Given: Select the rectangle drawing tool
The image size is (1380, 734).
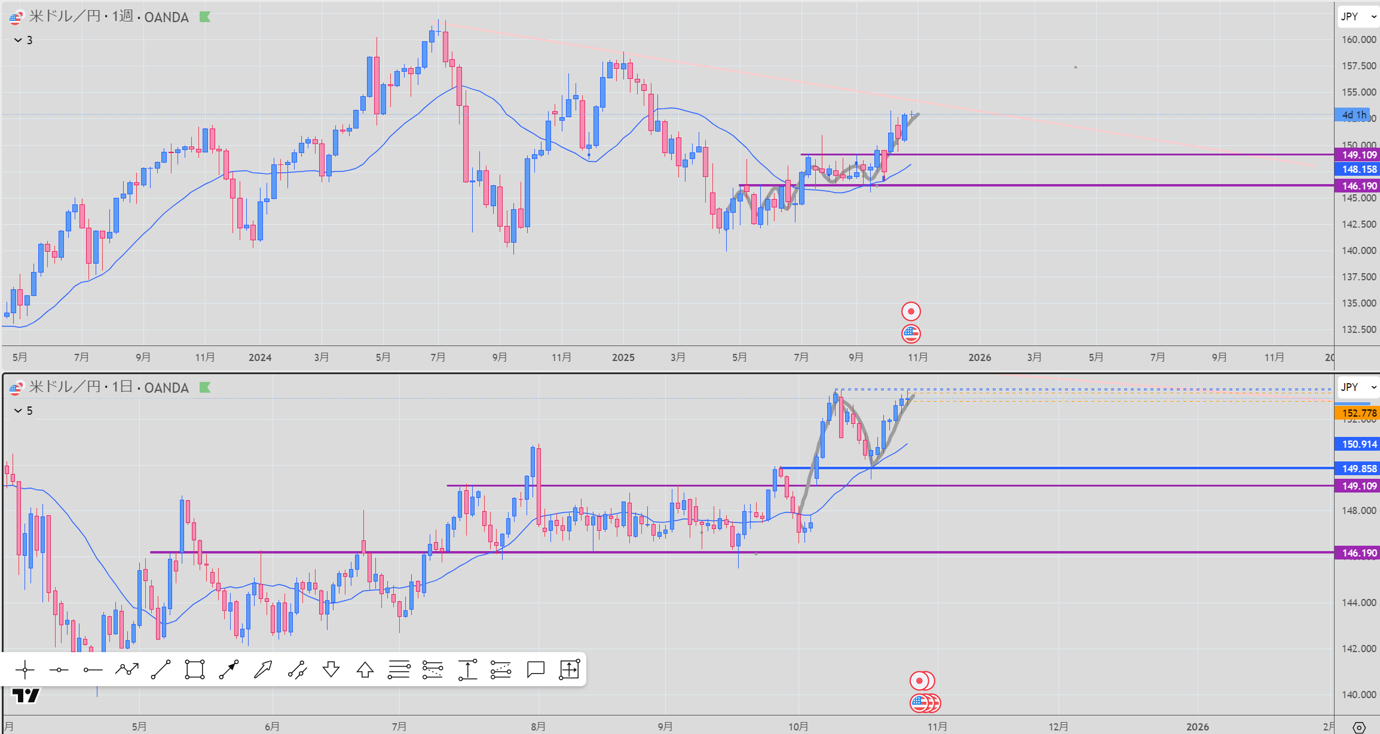Looking at the screenshot, I should 195,669.
